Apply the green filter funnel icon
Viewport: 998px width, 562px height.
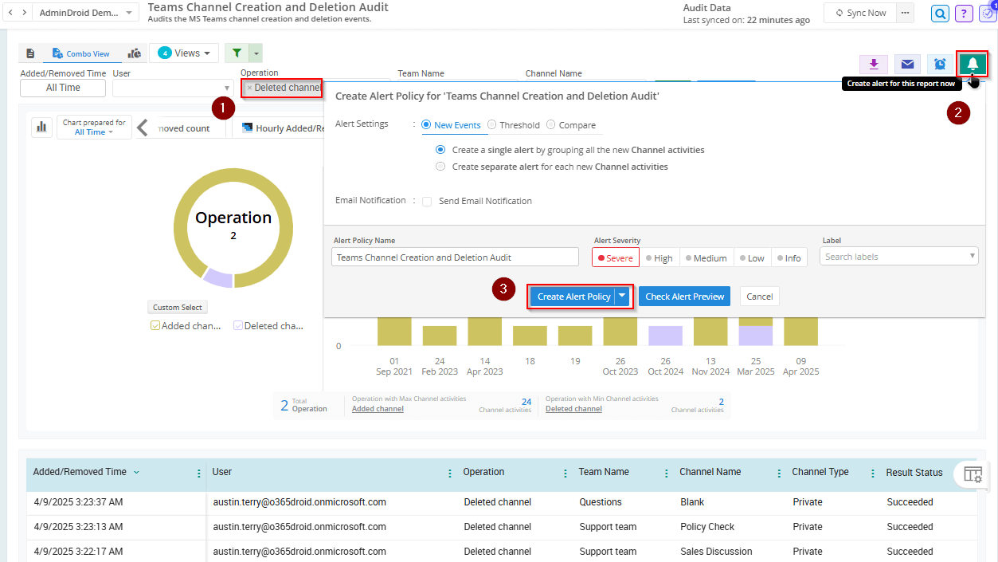tap(236, 53)
